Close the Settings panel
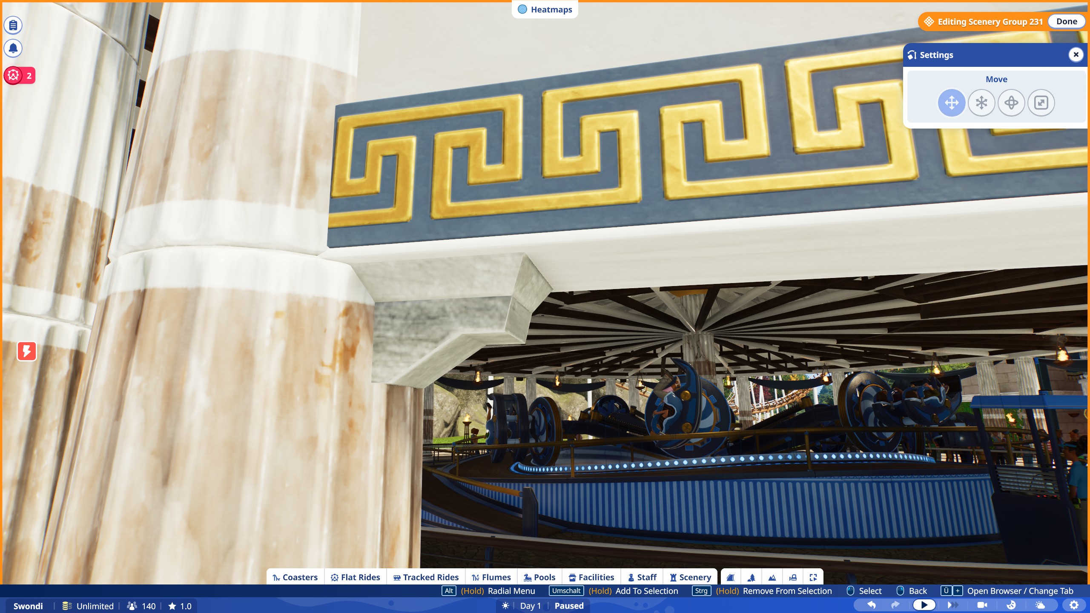The height and width of the screenshot is (613, 1090). point(1076,54)
